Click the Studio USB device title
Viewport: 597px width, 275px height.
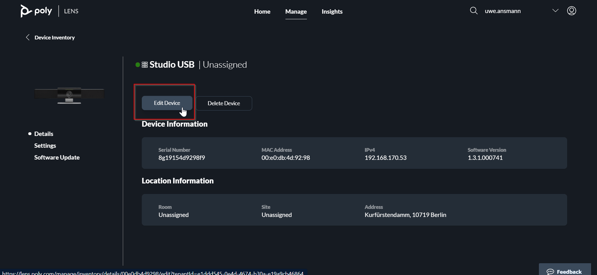pyautogui.click(x=172, y=65)
